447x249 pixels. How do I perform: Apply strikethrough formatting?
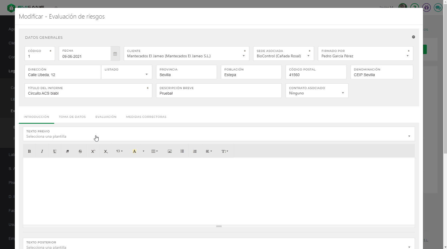tap(80, 151)
